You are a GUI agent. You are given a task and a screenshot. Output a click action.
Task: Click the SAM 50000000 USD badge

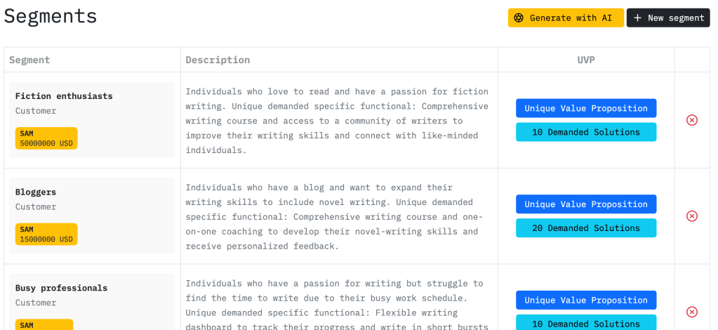click(x=46, y=138)
